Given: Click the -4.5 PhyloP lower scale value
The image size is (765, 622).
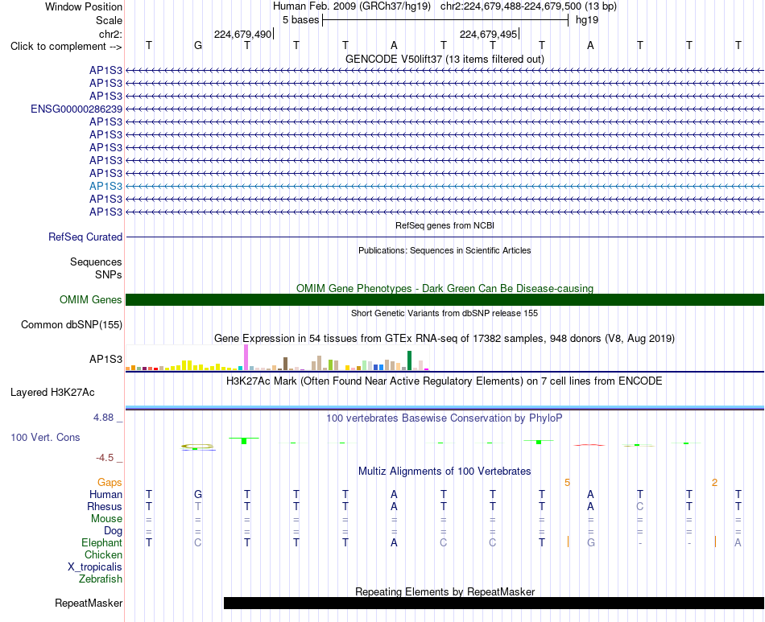Looking at the screenshot, I should pyautogui.click(x=105, y=458).
